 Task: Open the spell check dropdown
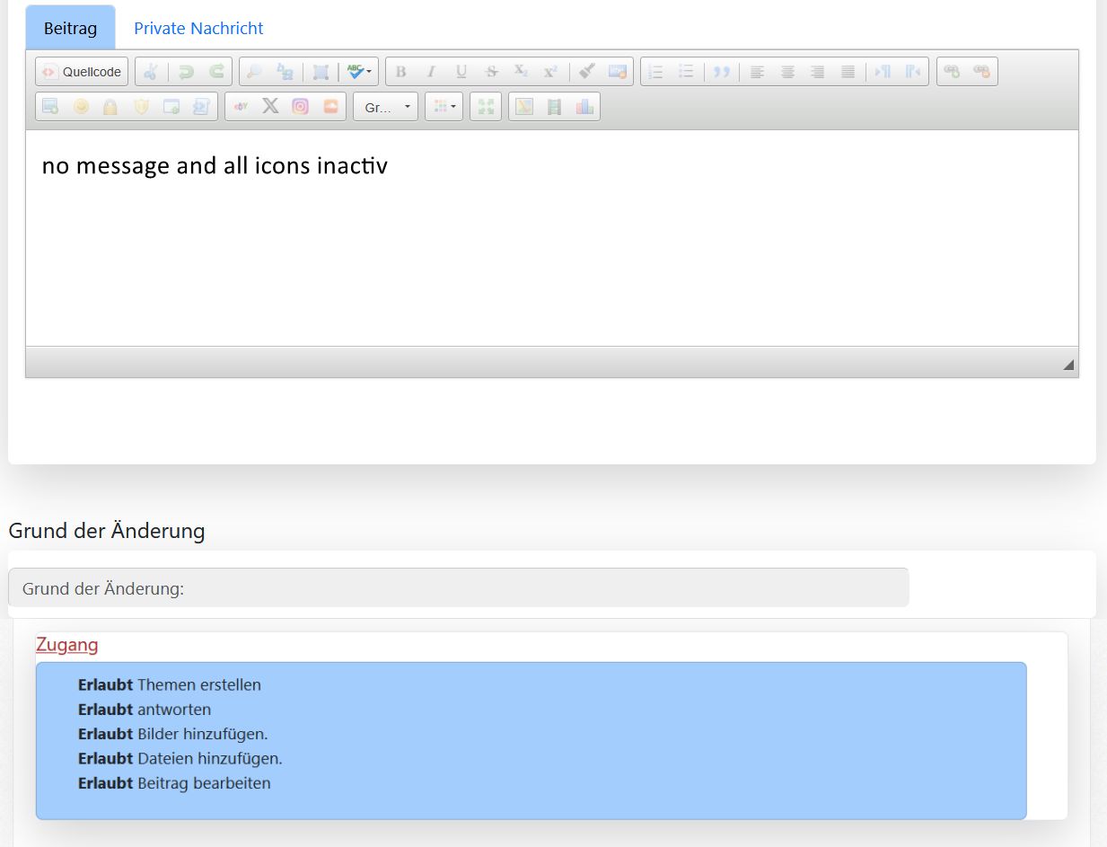(x=360, y=72)
